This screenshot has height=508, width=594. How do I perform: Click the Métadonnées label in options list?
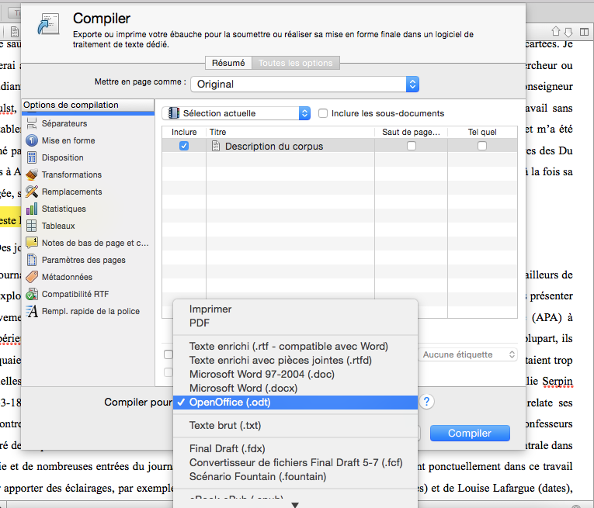point(67,277)
